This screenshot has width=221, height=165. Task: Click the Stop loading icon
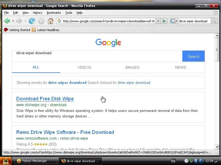(x=41, y=21)
